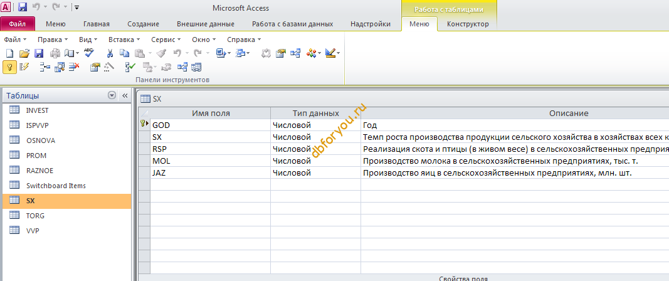Click the New Object colored-shapes icon
The image size is (669, 281).
pos(311,53)
